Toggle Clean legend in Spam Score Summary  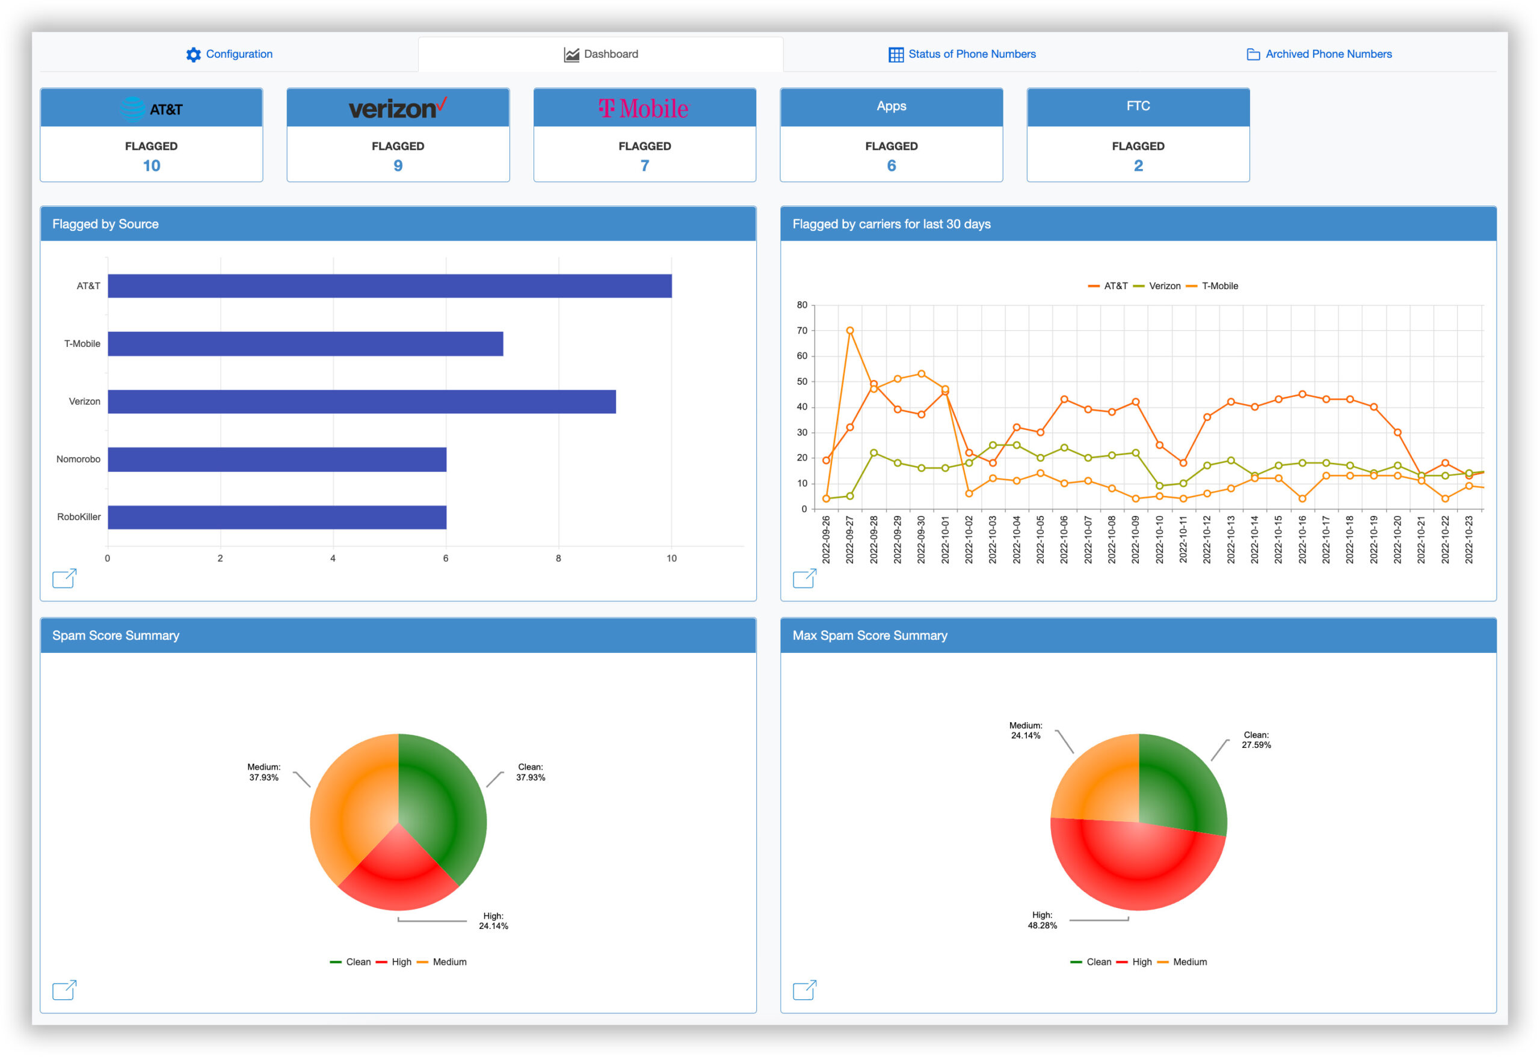coord(350,961)
